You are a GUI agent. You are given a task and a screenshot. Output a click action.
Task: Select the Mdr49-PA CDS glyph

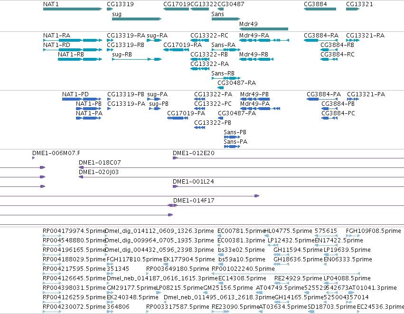(260, 109)
